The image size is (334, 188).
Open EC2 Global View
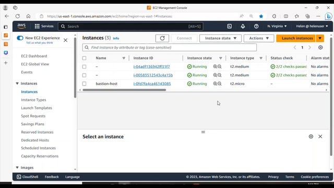click(35, 64)
